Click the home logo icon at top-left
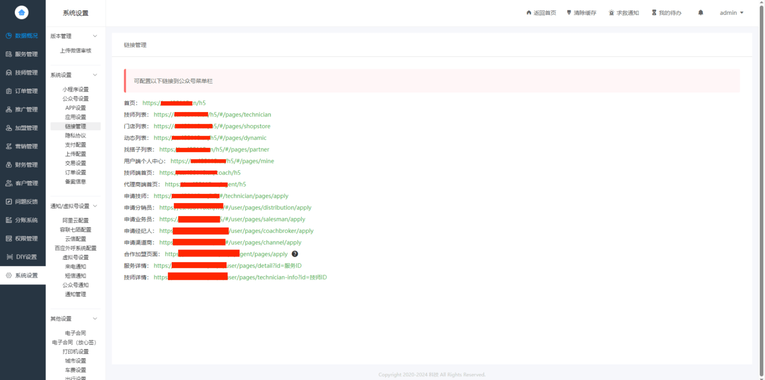765x380 pixels. pos(22,13)
